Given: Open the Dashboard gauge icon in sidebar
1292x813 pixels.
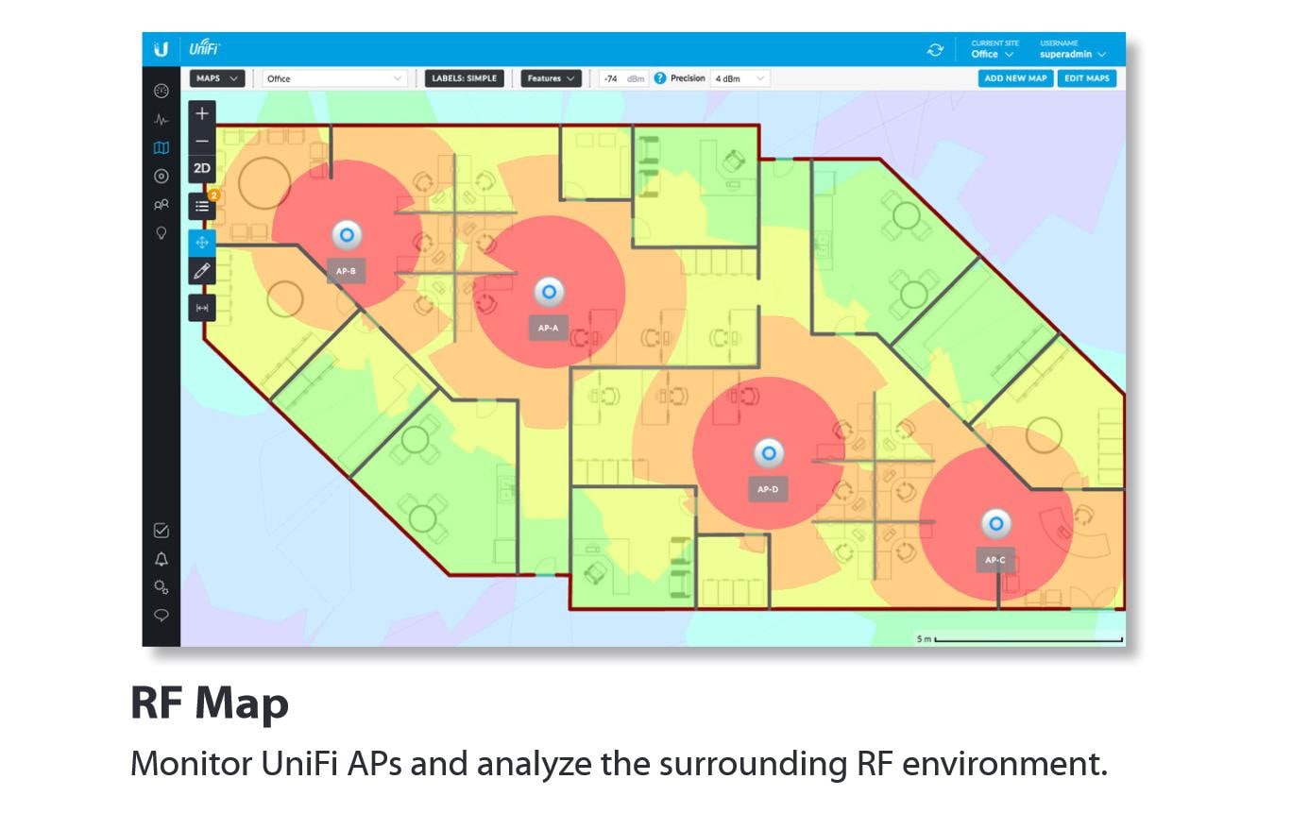Looking at the screenshot, I should point(161,92).
